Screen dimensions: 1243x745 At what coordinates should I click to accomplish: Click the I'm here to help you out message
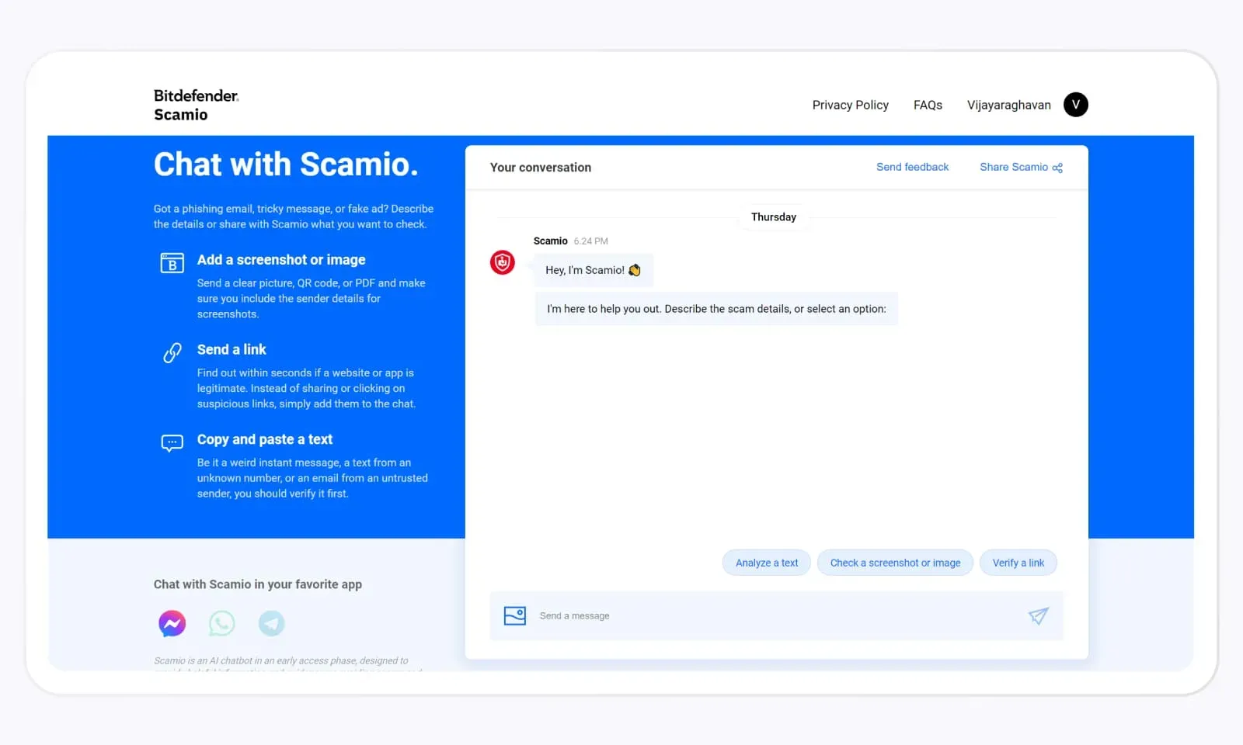coord(716,309)
